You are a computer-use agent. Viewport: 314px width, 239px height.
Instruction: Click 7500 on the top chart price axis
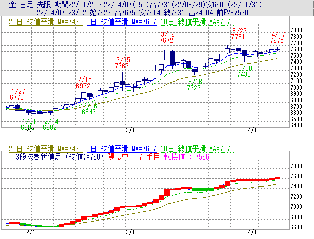(x=296, y=56)
